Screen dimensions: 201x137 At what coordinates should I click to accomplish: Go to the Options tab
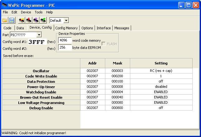87,28
